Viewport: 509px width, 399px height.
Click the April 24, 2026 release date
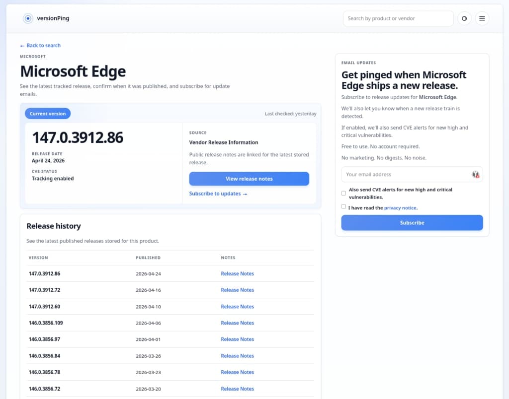point(48,160)
